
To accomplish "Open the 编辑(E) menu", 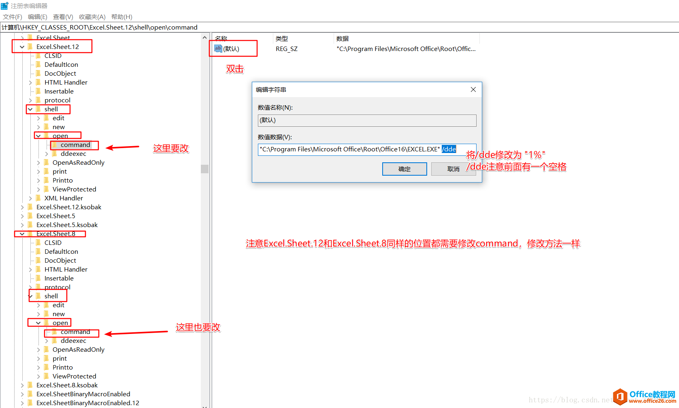I will (x=38, y=17).
